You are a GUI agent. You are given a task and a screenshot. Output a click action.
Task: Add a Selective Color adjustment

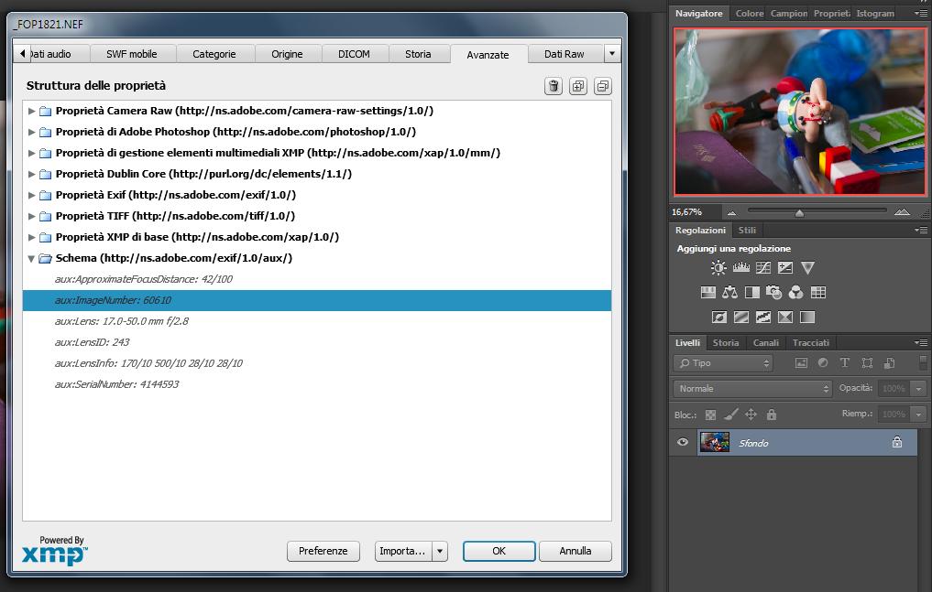pos(785,318)
